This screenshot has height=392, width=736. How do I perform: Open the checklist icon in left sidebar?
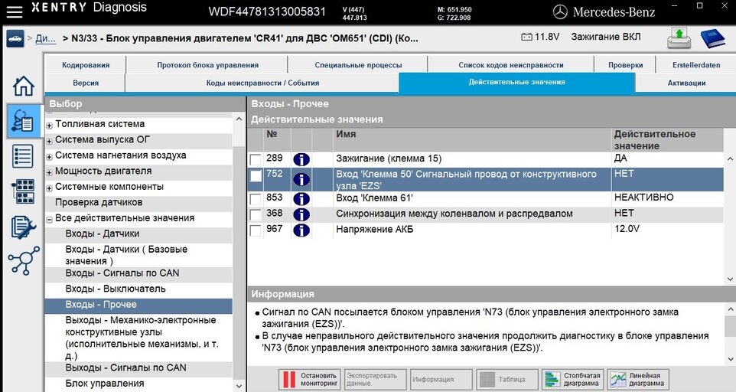tap(24, 156)
